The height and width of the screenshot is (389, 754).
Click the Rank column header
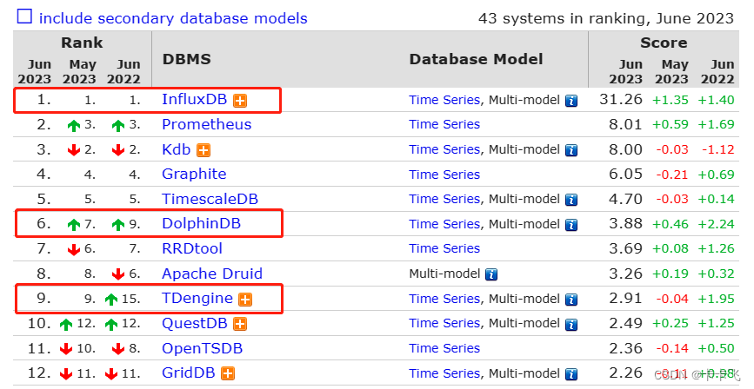click(82, 43)
